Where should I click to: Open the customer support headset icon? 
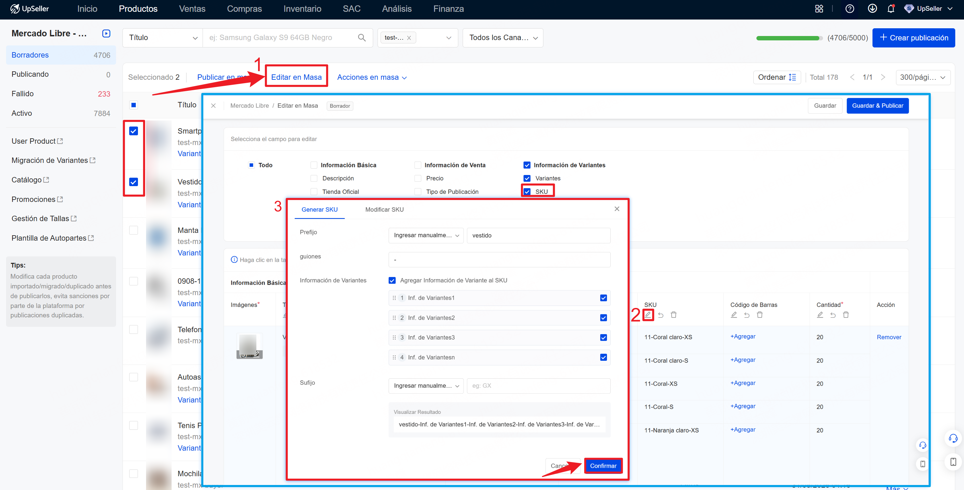[953, 439]
